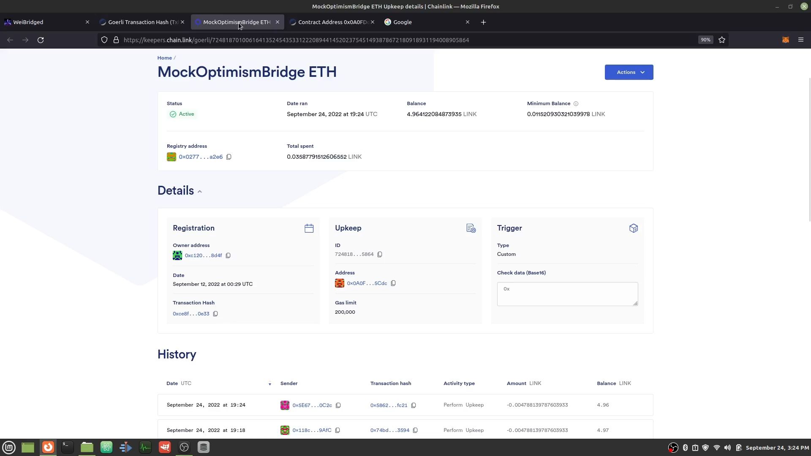
Task: Collapse the Details section chevron
Action: [x=200, y=192]
